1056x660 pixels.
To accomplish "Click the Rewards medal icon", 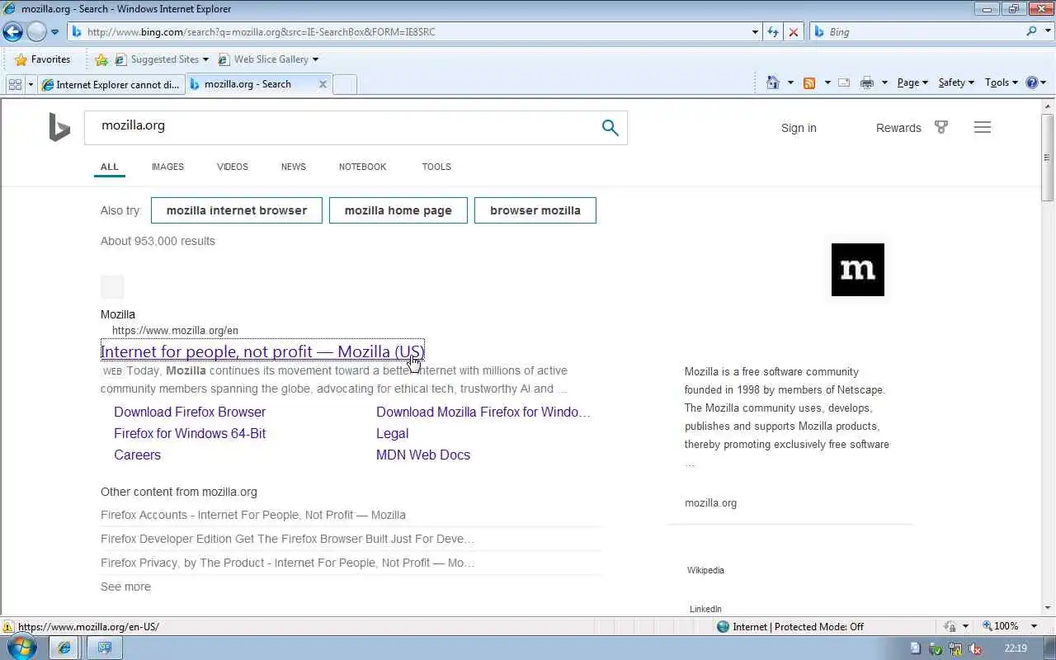I will click(x=941, y=127).
